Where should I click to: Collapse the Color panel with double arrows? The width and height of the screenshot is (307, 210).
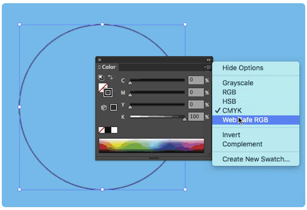[x=208, y=60]
